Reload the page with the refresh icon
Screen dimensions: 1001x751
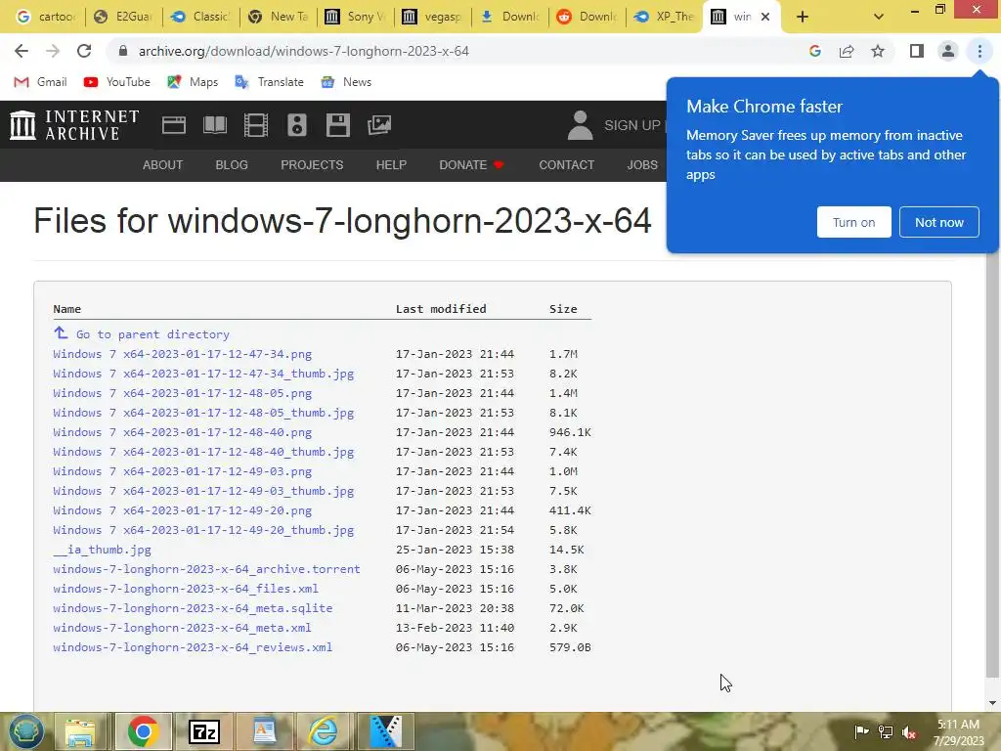(84, 51)
